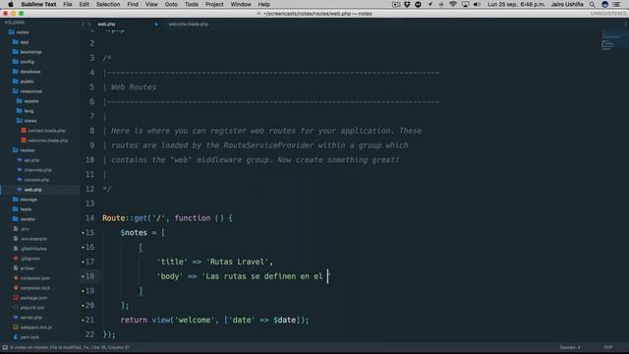Open Spotlight search magnifier icon
The height and width of the screenshot is (354, 629).
point(592,4)
